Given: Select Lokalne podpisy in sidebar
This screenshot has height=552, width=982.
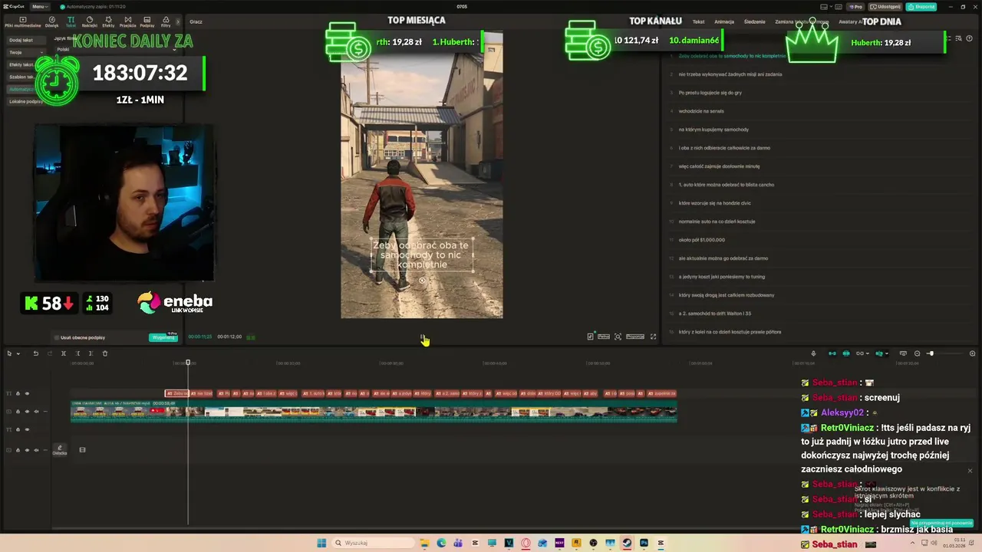Looking at the screenshot, I should click(25, 101).
